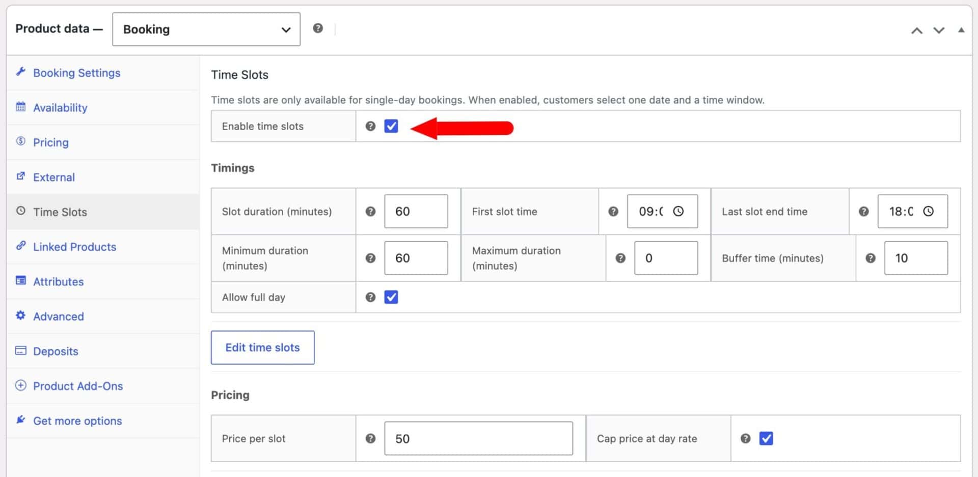The height and width of the screenshot is (477, 978).
Task: Open the Deposits tab
Action: 103,351
